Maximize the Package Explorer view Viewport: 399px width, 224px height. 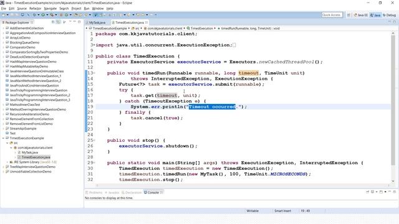[79, 22]
